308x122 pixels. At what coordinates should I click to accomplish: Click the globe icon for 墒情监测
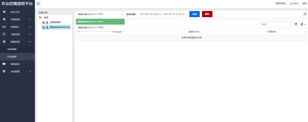4,42
